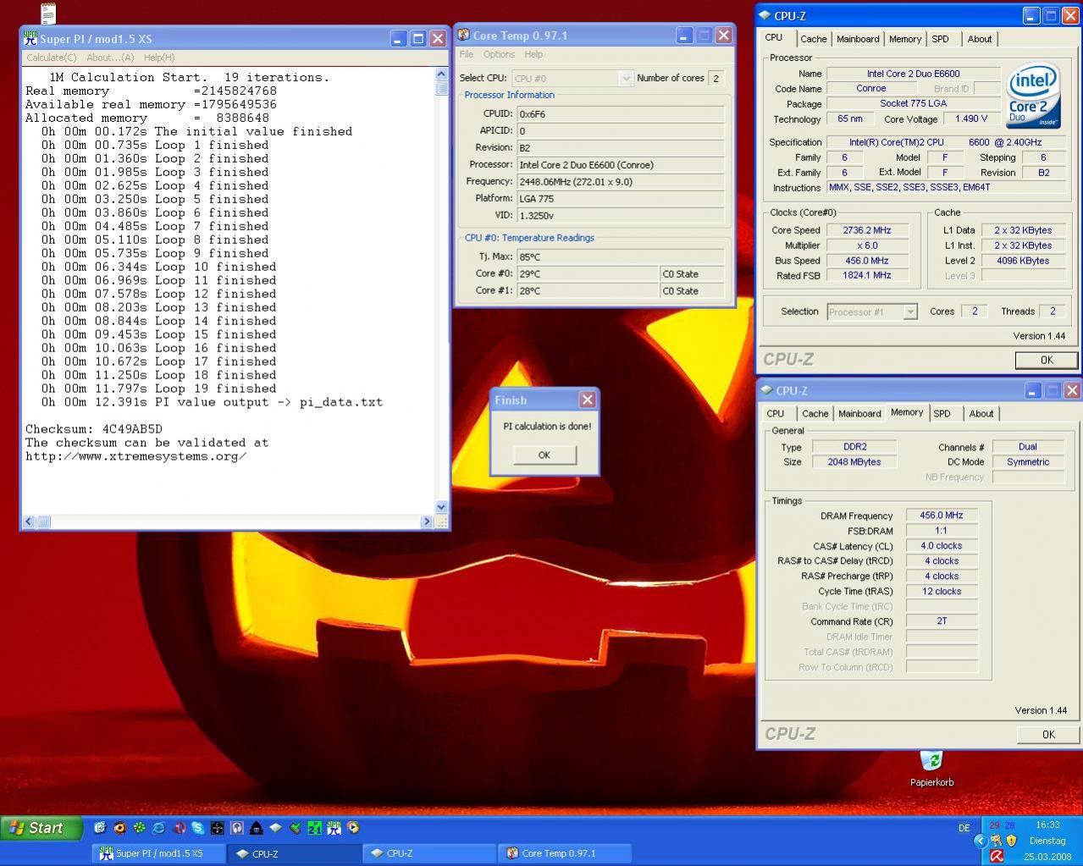
Task: Switch to the SPD tab in lower CPU-Z
Action: click(942, 414)
